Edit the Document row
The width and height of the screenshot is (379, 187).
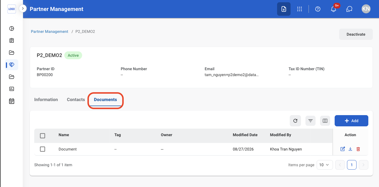(x=343, y=149)
